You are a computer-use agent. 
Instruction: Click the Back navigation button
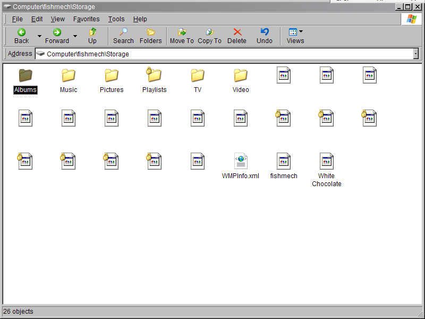(x=21, y=36)
